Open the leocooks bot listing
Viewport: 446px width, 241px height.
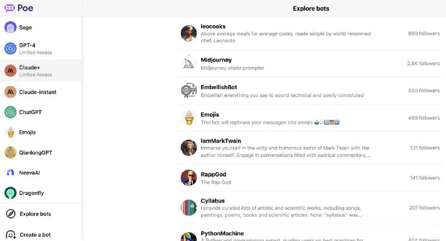pyautogui.click(x=213, y=26)
